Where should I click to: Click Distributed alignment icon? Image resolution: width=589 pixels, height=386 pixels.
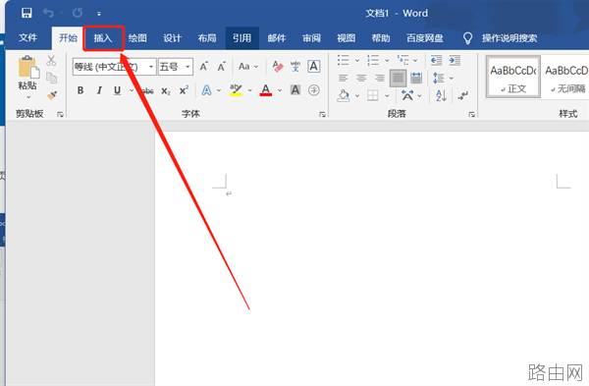coord(416,78)
